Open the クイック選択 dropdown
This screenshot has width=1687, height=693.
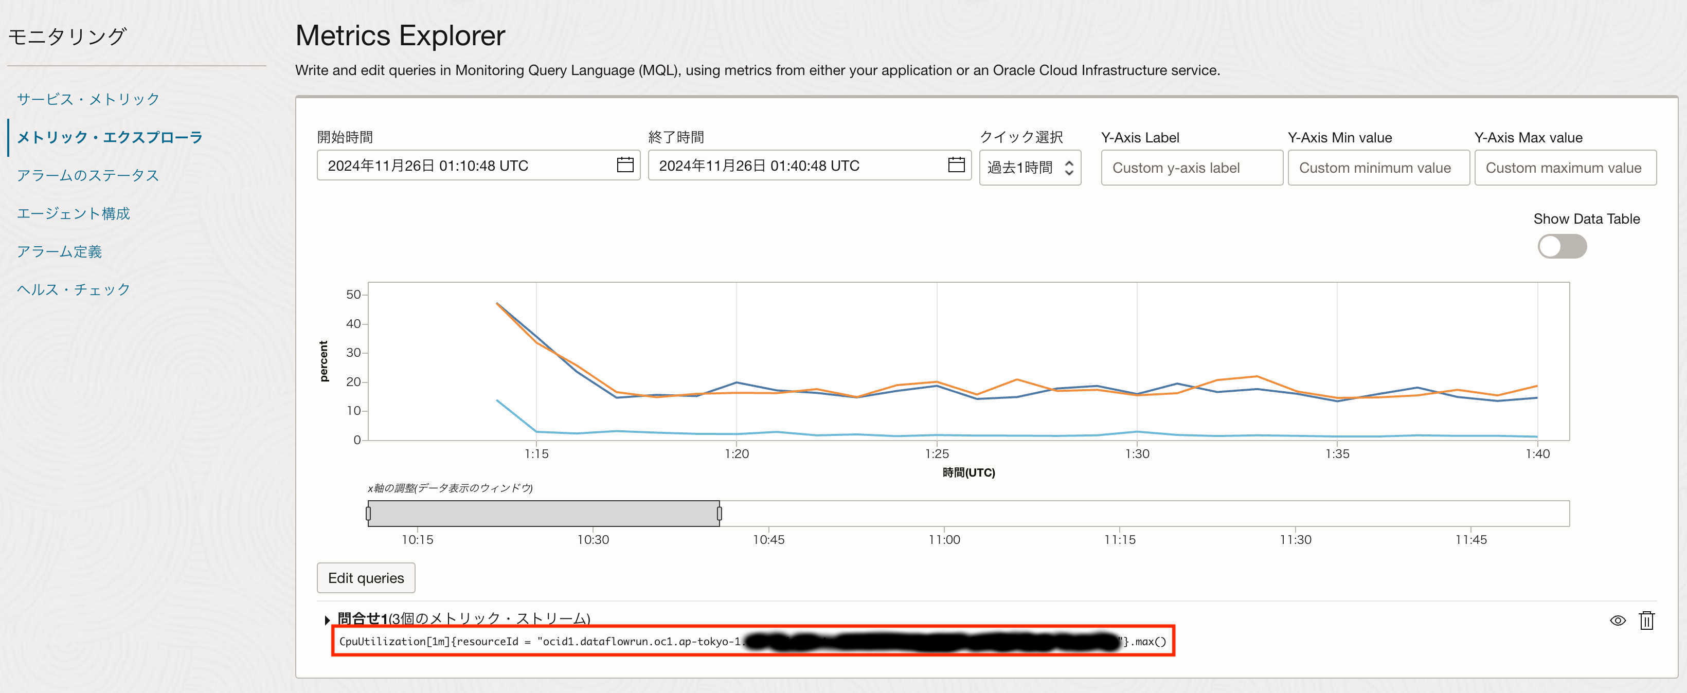click(x=1030, y=168)
